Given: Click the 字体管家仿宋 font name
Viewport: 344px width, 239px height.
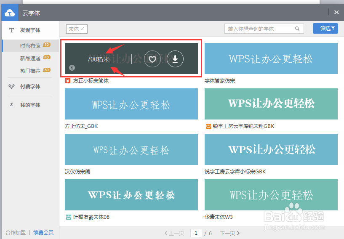Looking at the screenshot, I should click(x=220, y=81).
